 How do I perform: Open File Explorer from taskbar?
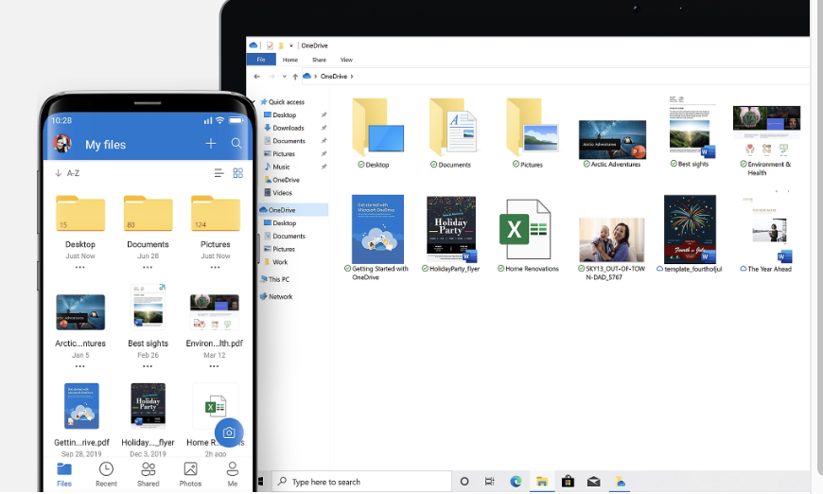pos(542,482)
